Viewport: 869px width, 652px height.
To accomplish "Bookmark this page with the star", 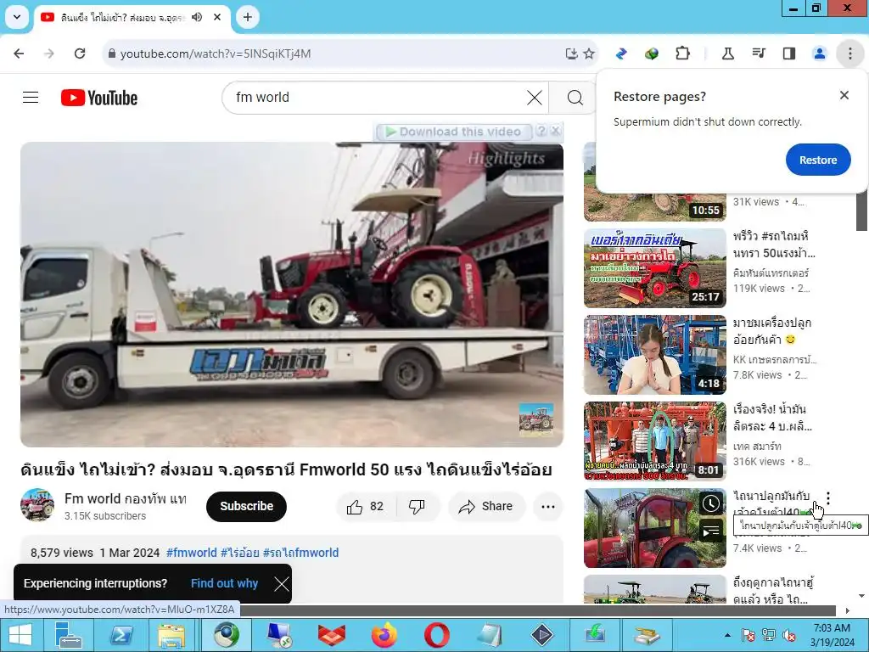I will pos(589,53).
